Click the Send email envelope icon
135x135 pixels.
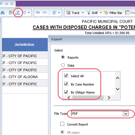tap(24, 13)
